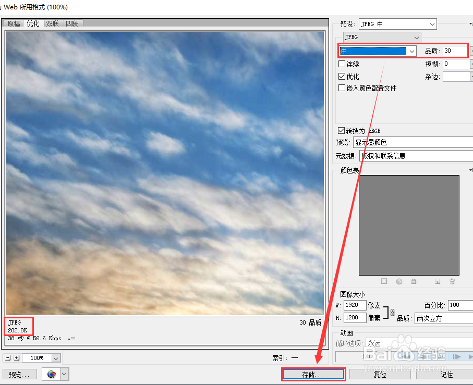Click the 202.8K file size text

pos(18,330)
